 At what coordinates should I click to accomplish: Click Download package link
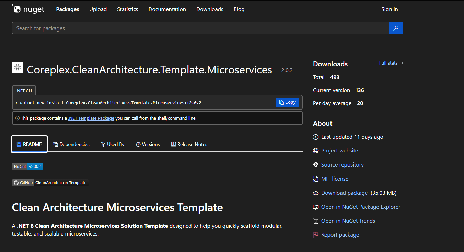coord(344,193)
